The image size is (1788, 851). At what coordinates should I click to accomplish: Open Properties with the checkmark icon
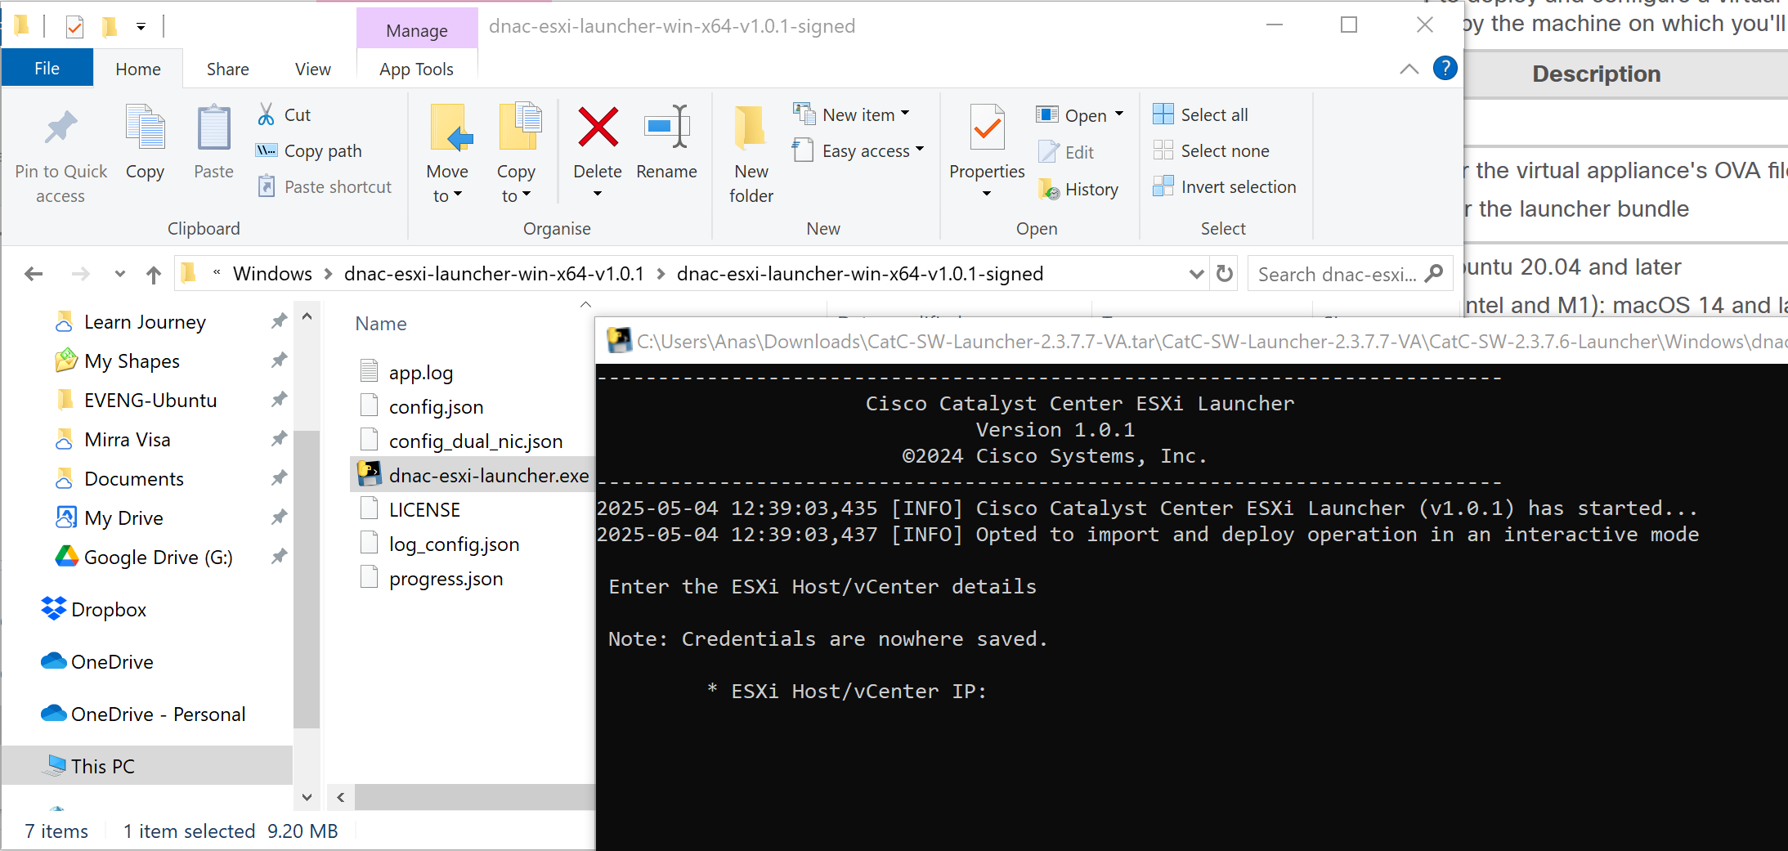(x=987, y=128)
